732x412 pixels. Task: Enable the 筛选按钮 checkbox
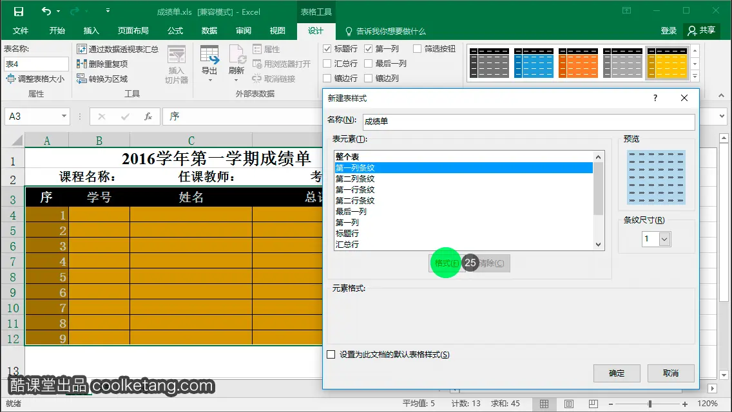pos(418,48)
